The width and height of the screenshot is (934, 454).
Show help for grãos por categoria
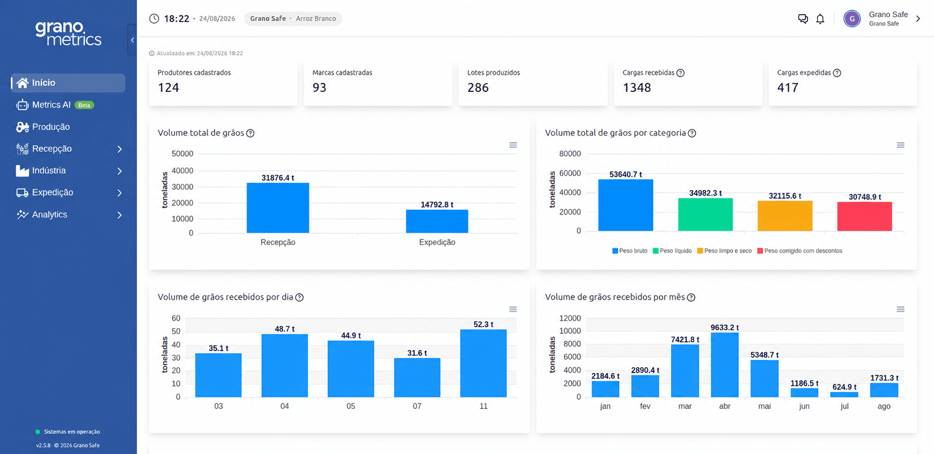pyautogui.click(x=692, y=133)
